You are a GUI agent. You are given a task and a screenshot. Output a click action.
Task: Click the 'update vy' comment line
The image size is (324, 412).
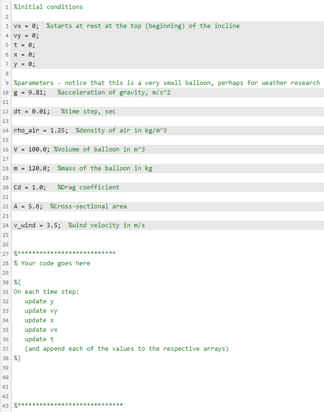41,311
